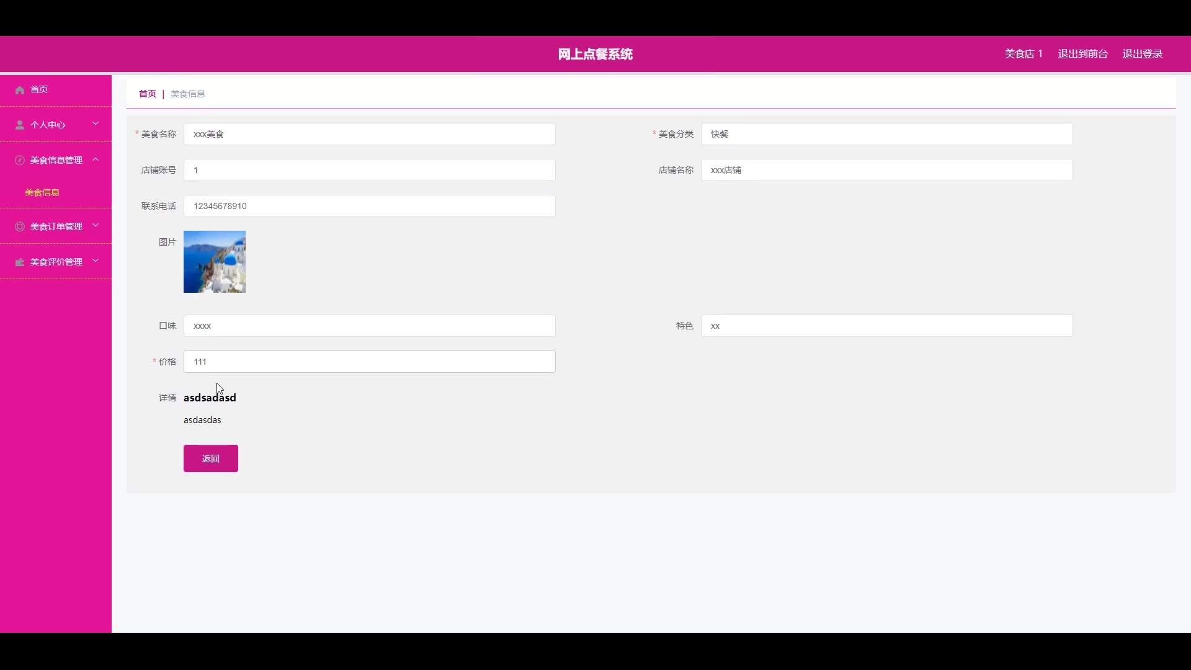This screenshot has width=1191, height=670.
Task: Click 退出到前台 in the header
Action: (x=1082, y=54)
